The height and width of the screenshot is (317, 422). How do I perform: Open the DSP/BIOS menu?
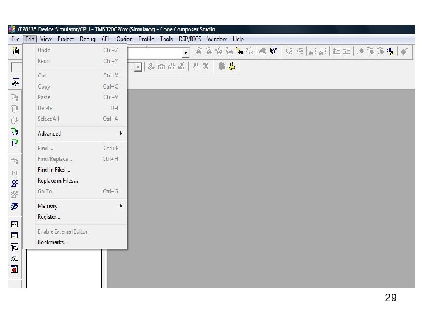190,39
